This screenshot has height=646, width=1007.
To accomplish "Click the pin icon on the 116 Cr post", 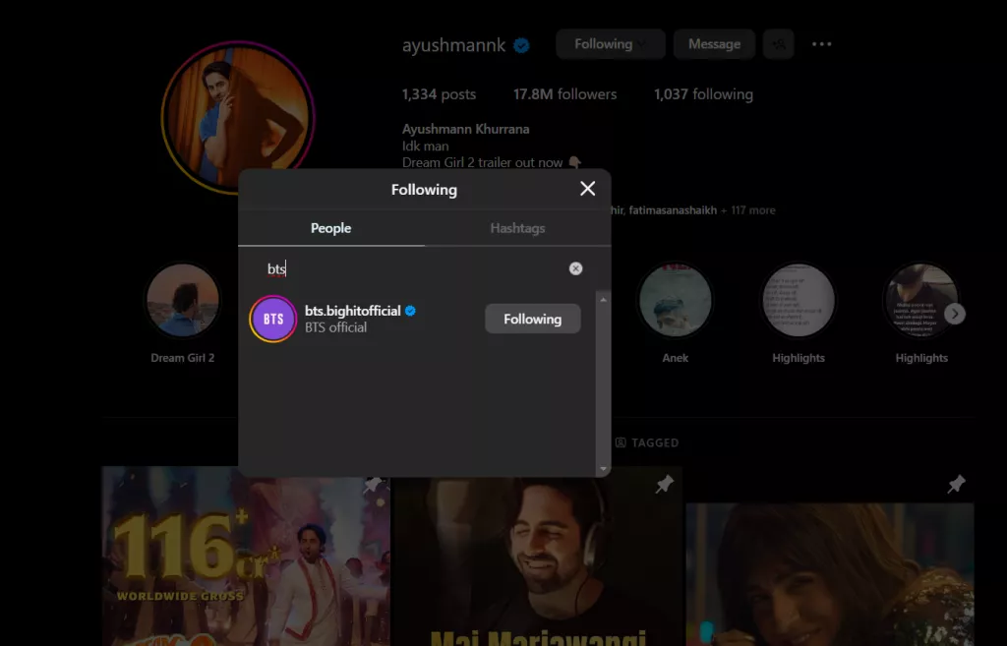I will pyautogui.click(x=374, y=485).
